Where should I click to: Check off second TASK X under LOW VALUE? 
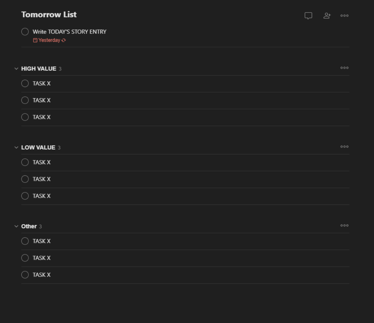click(x=25, y=179)
